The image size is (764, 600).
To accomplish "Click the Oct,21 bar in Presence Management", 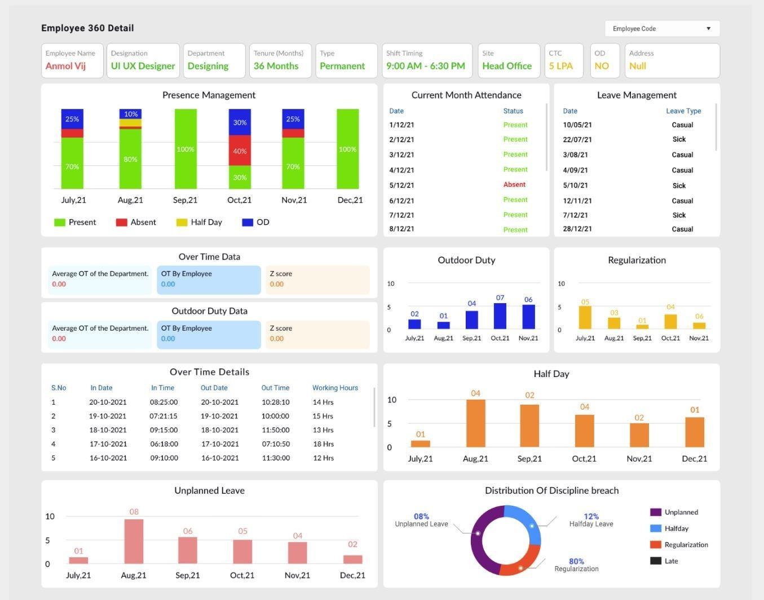I will click(x=240, y=149).
